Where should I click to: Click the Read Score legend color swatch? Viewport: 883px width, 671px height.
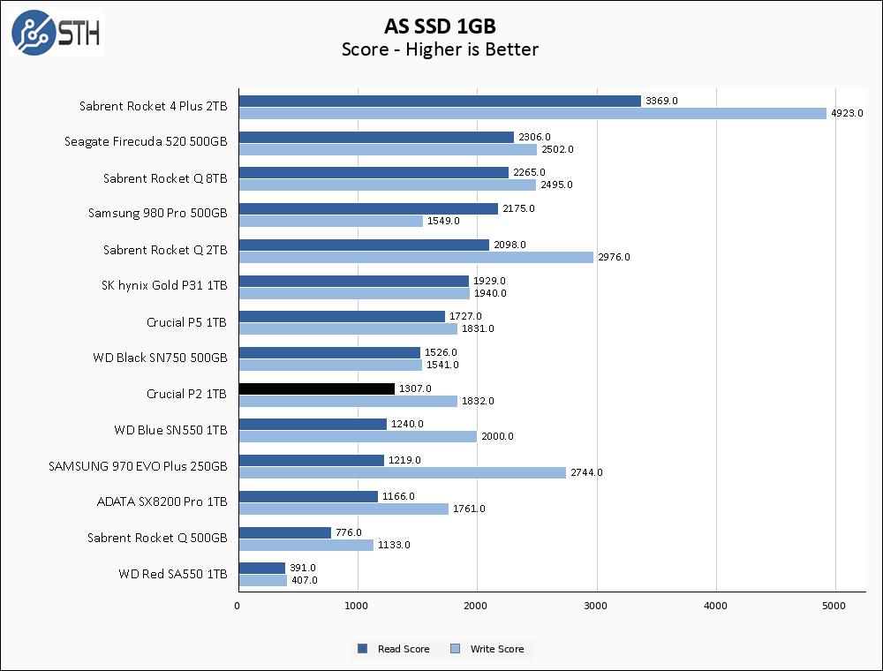point(363,648)
